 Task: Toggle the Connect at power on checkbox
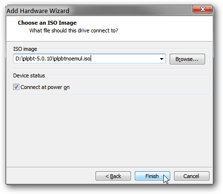(x=16, y=87)
